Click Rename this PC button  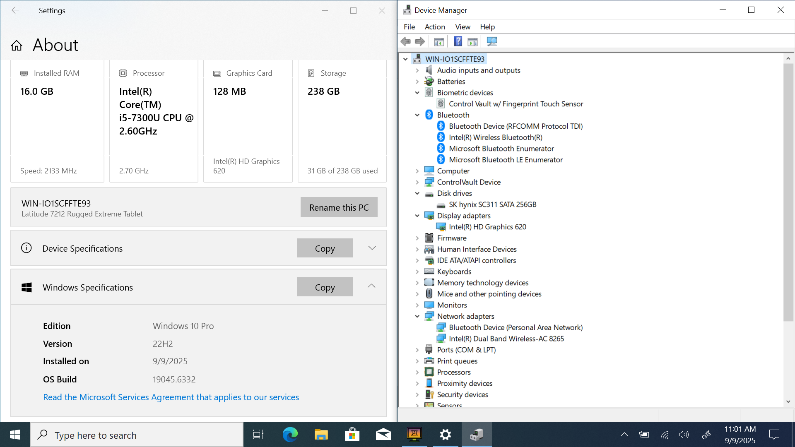click(339, 207)
